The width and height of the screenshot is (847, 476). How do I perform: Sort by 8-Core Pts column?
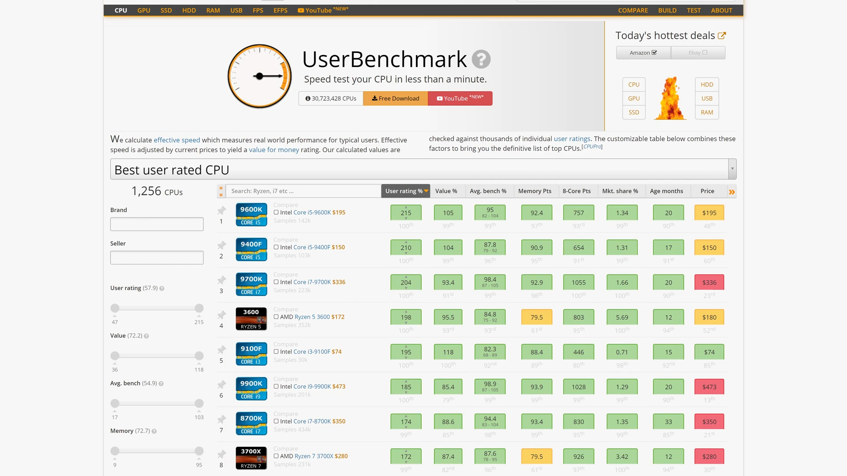pos(577,191)
